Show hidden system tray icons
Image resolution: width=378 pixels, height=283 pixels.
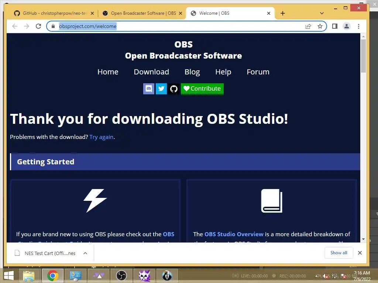click(316, 276)
